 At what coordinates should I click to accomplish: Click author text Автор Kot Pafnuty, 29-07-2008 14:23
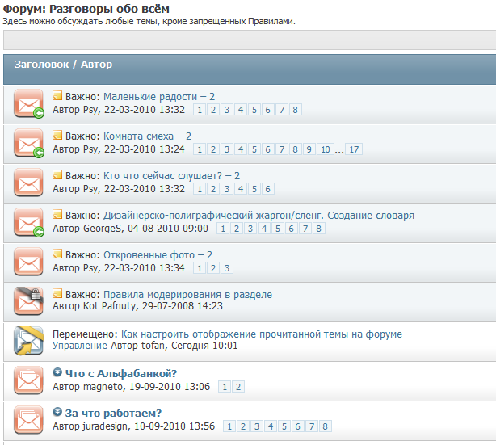click(x=137, y=306)
